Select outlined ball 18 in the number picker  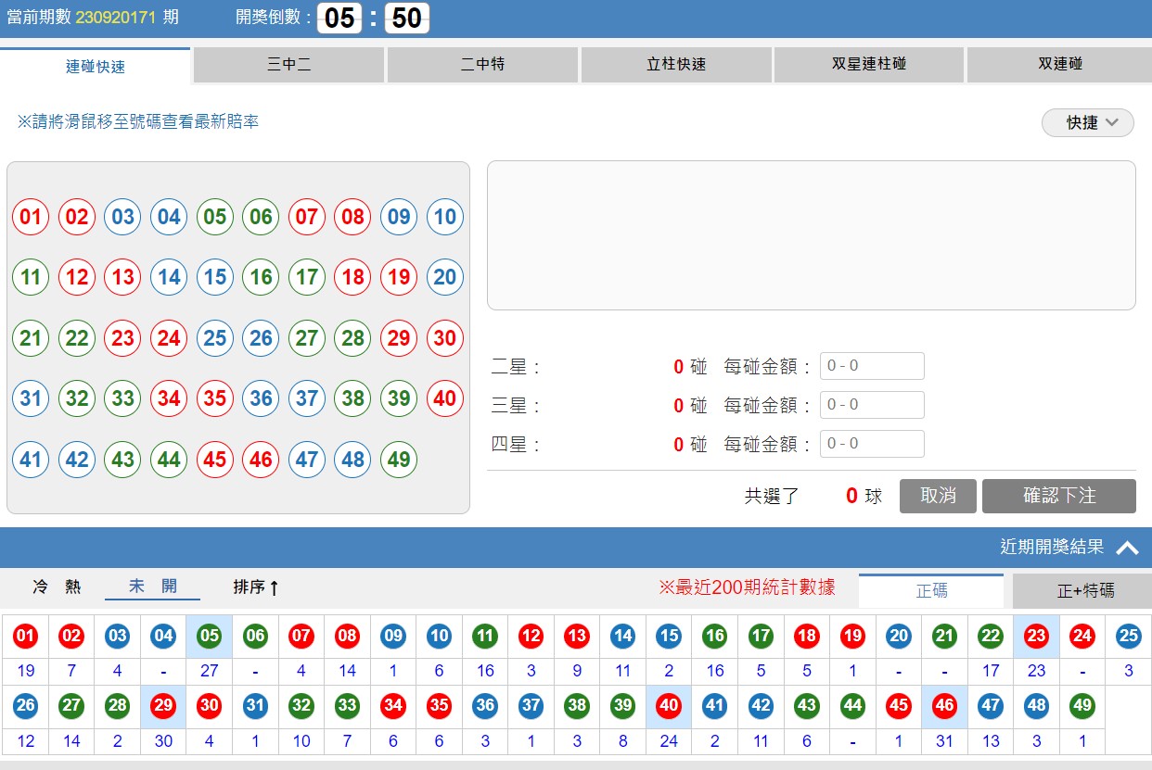[x=352, y=277]
